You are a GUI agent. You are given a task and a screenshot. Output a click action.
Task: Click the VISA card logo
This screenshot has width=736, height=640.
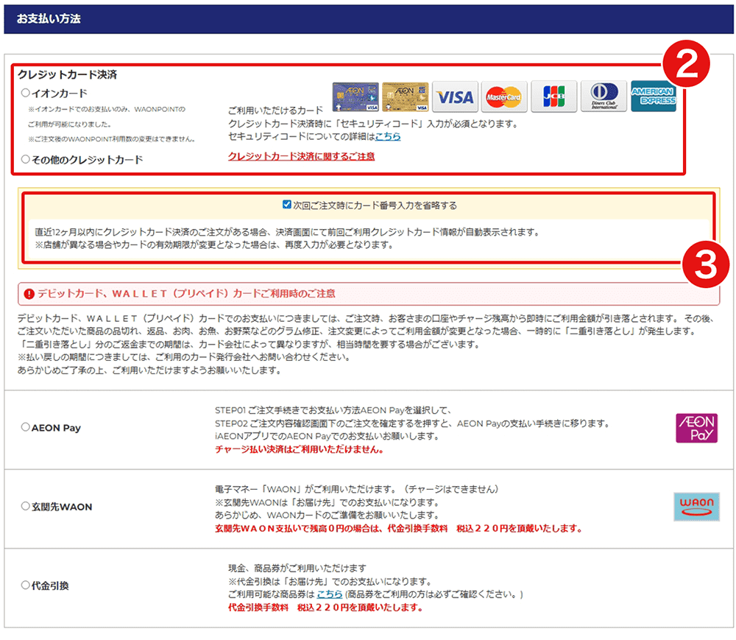click(454, 96)
